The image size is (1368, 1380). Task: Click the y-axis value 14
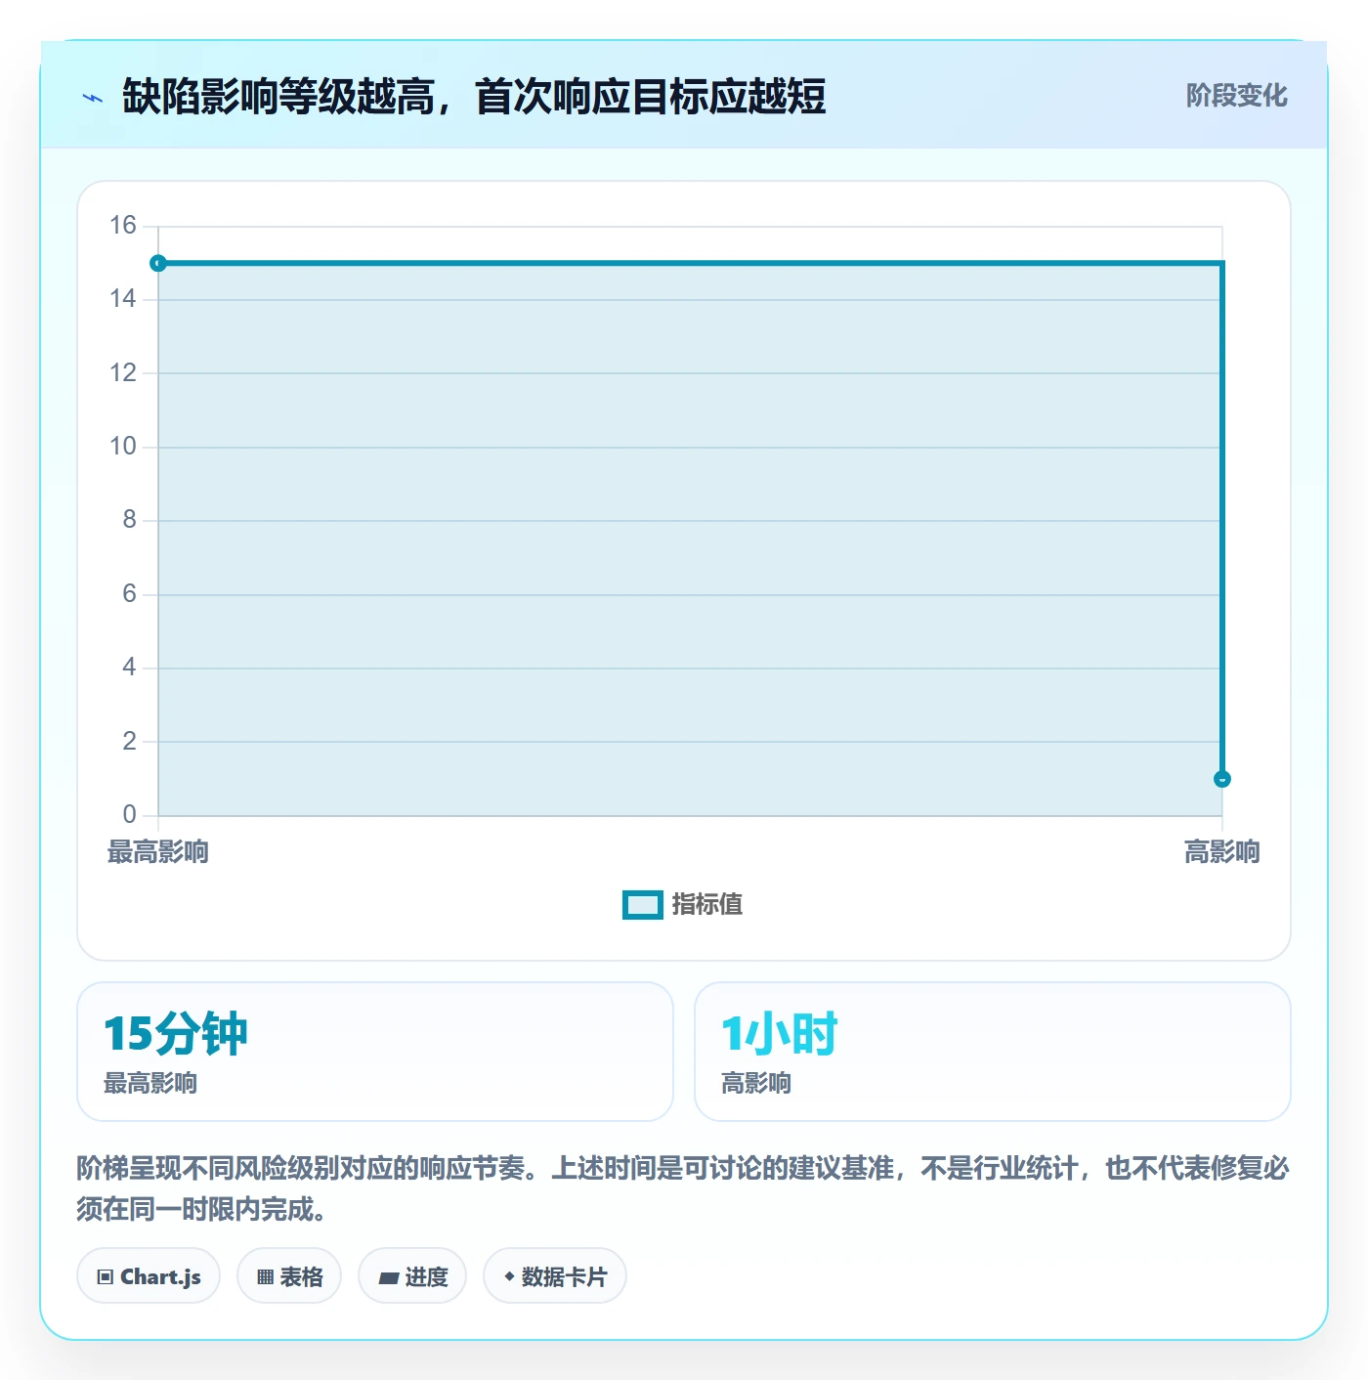click(x=123, y=299)
